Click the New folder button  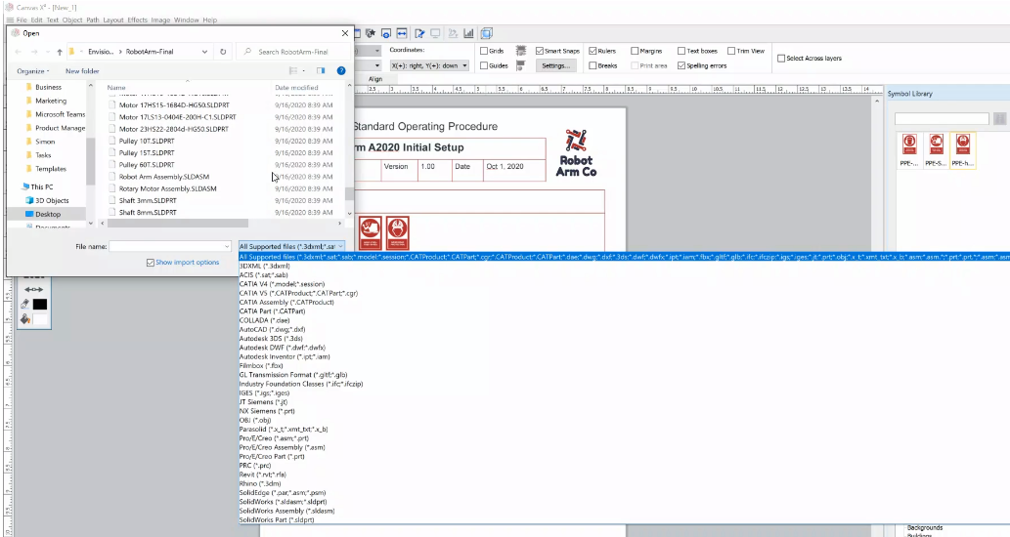point(82,70)
